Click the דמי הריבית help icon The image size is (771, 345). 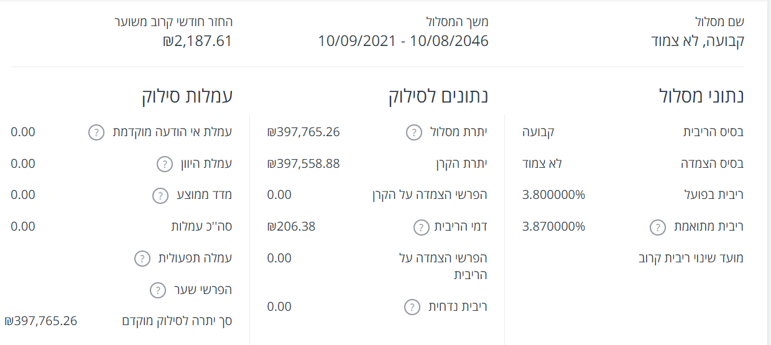click(x=421, y=227)
